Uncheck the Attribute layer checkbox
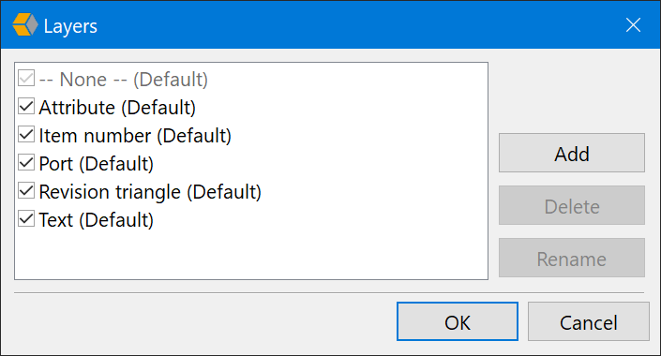The image size is (661, 356). pyautogui.click(x=26, y=106)
